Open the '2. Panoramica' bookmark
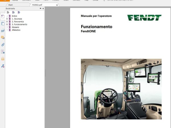The image size is (171, 128). tap(18, 22)
